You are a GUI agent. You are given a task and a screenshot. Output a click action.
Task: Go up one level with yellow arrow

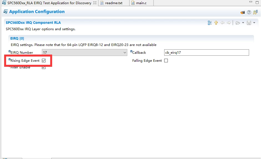point(216,23)
